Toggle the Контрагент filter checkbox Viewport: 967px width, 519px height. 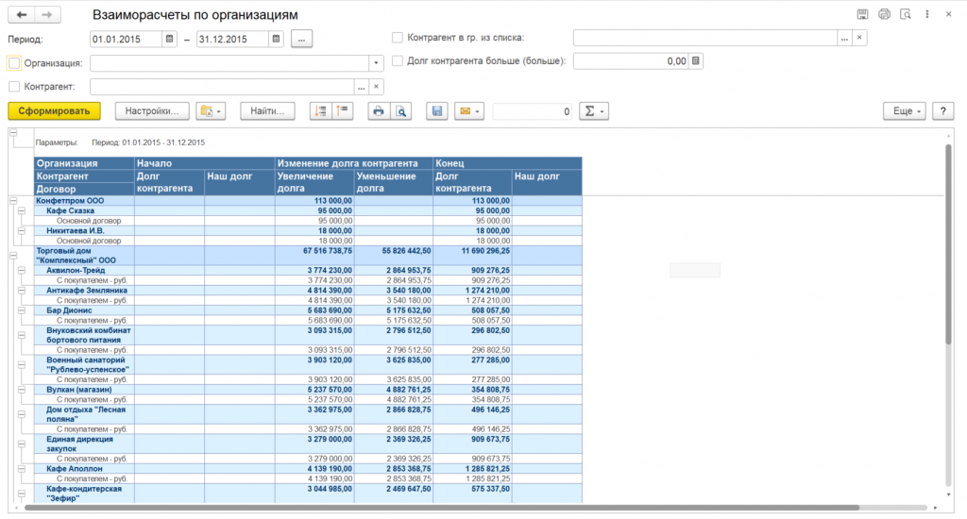click(x=14, y=87)
